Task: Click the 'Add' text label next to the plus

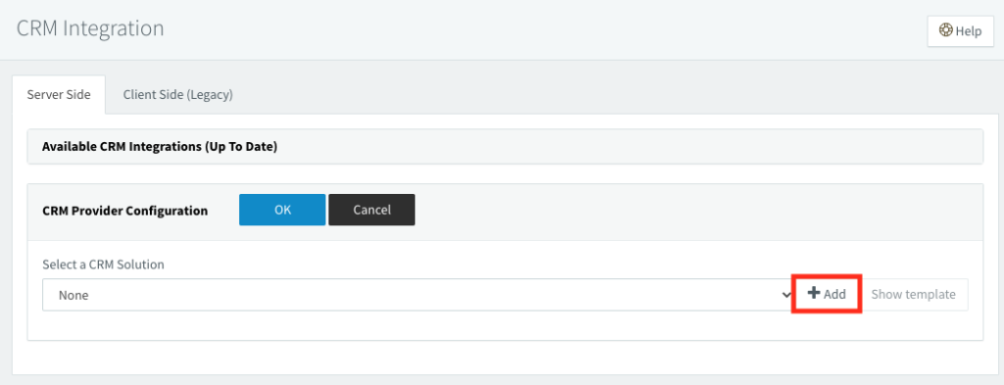Action: coord(835,294)
